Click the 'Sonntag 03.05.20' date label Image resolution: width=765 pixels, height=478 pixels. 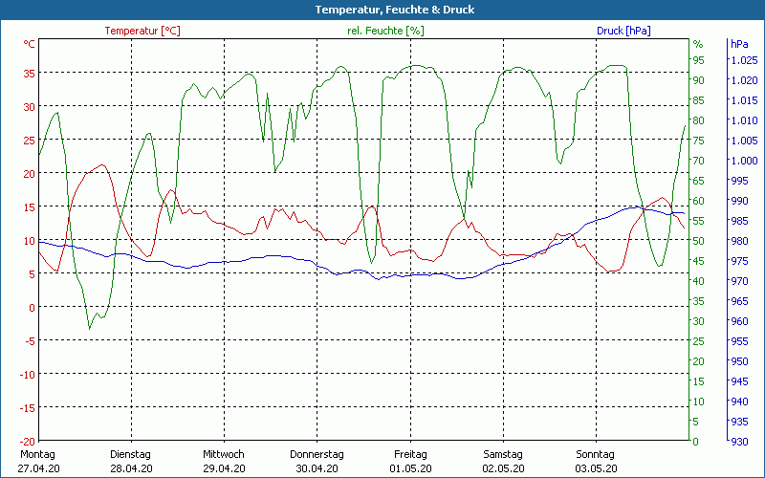coord(596,461)
